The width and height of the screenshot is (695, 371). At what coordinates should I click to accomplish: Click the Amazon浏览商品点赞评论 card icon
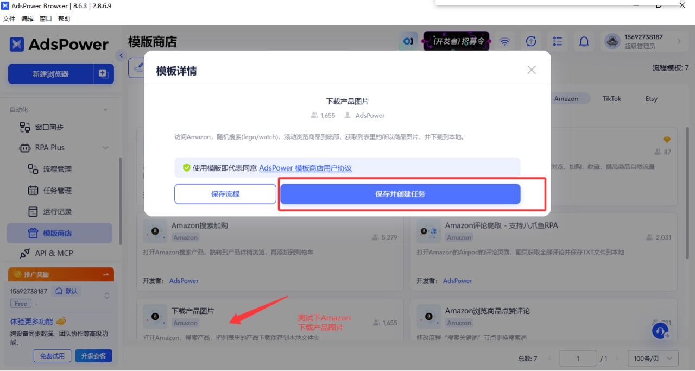point(428,316)
